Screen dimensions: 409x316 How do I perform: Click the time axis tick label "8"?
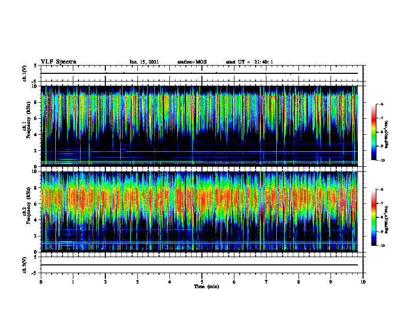tap(298, 282)
